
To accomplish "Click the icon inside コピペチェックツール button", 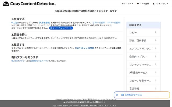I will pyautogui.click(x=51, y=28).
